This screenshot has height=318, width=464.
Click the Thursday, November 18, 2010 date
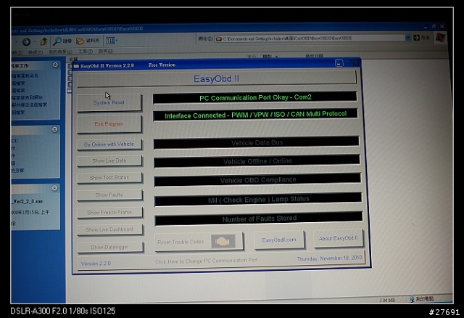point(329,258)
